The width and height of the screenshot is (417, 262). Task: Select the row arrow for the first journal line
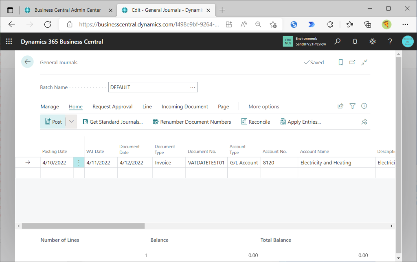(28, 163)
